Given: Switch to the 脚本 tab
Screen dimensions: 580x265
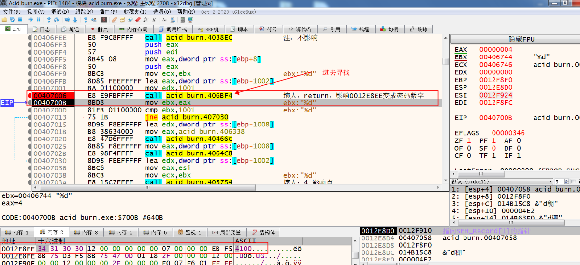Looking at the screenshot, I should [239, 29].
